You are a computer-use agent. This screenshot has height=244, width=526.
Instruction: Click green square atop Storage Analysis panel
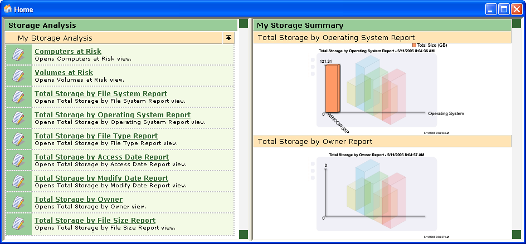coord(243,23)
